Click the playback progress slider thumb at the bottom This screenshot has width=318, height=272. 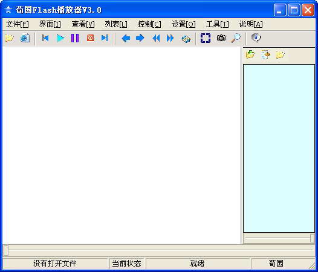tap(6, 250)
